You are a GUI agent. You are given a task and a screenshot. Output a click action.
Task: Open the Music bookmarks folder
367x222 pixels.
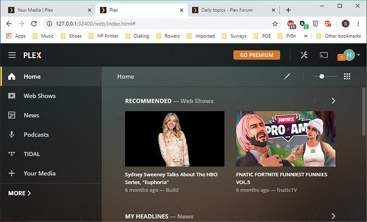coord(43,36)
